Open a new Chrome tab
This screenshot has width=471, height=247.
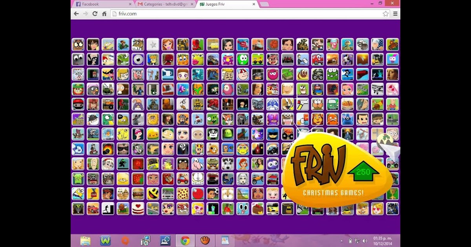pyautogui.click(x=265, y=4)
